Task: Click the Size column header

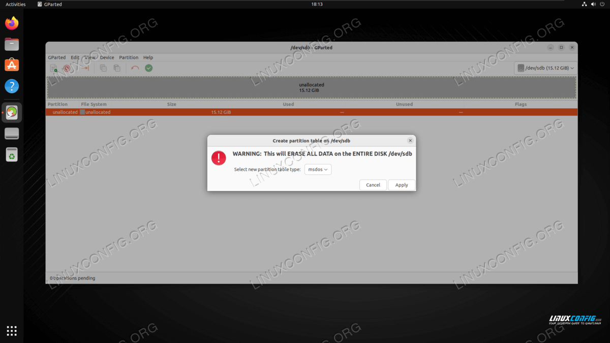Action: click(x=172, y=104)
